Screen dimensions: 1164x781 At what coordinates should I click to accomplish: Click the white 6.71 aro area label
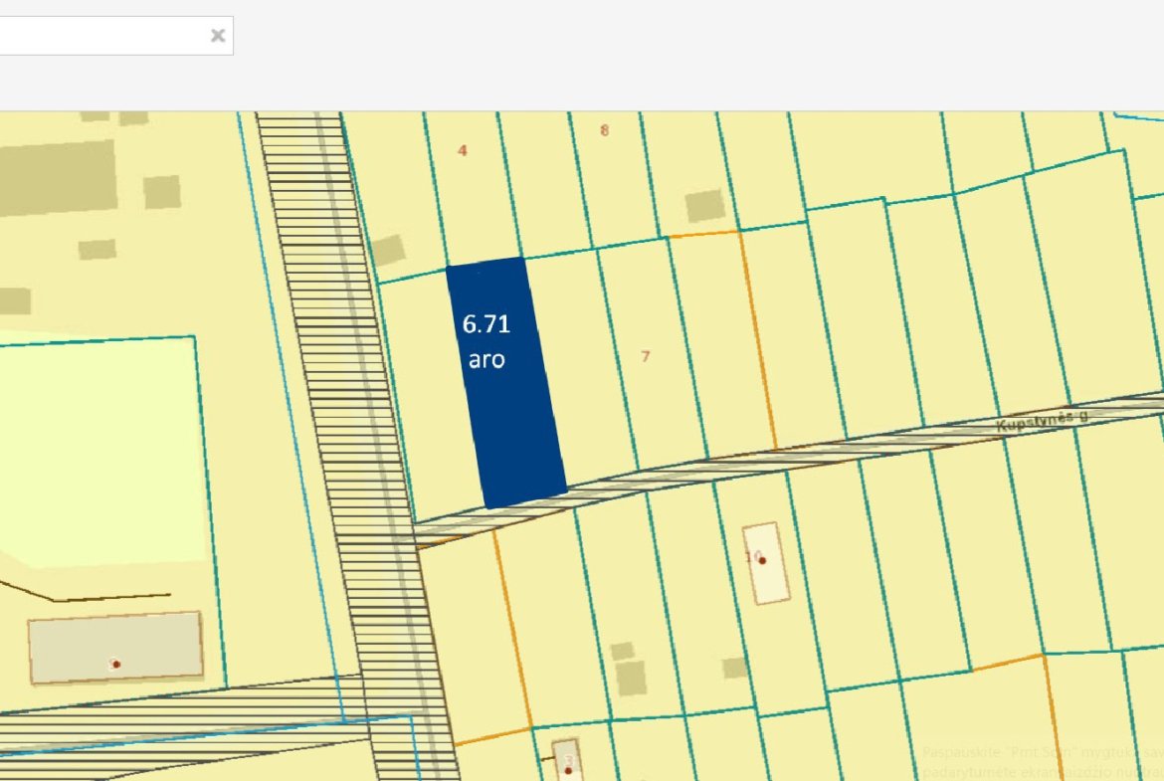click(x=486, y=341)
